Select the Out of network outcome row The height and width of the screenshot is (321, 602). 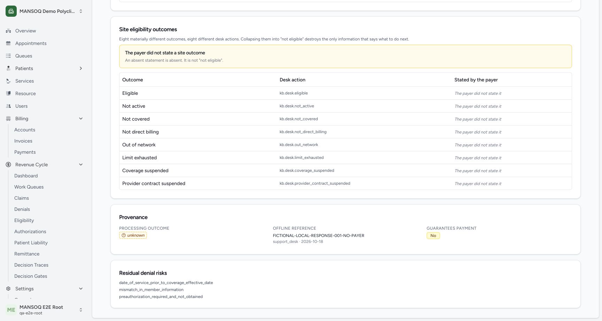(346, 145)
